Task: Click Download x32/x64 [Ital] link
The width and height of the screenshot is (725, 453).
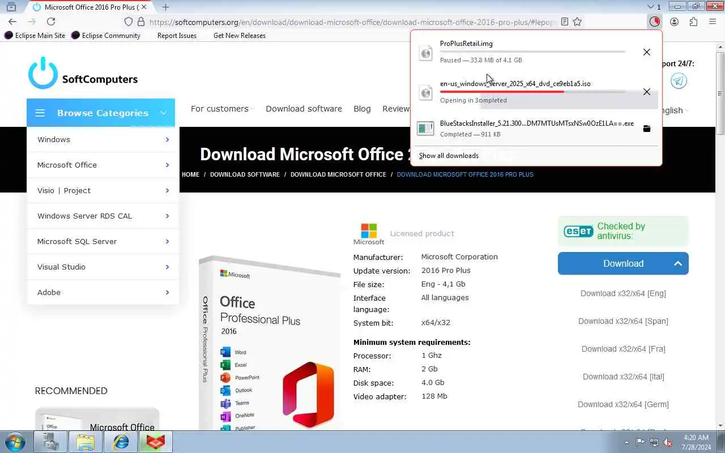Action: point(623,377)
